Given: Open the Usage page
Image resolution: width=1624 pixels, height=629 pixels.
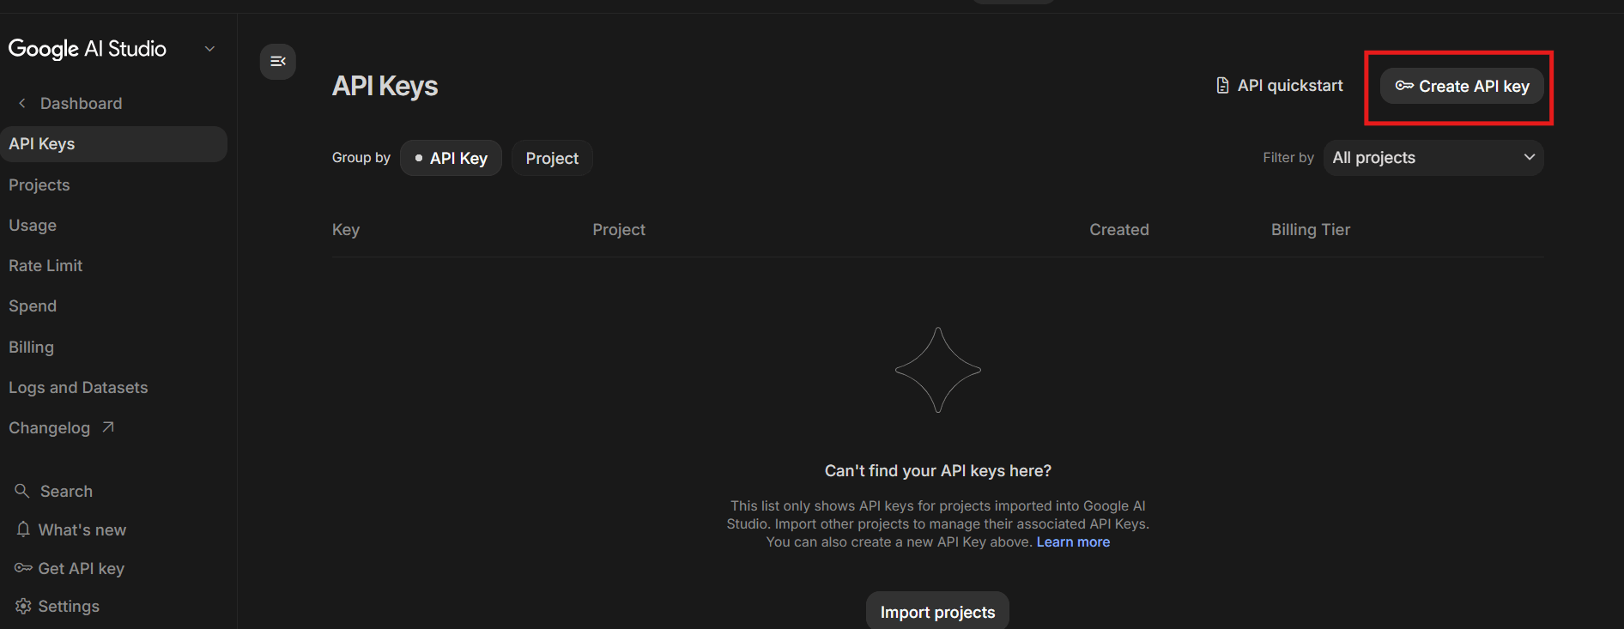Looking at the screenshot, I should (33, 225).
